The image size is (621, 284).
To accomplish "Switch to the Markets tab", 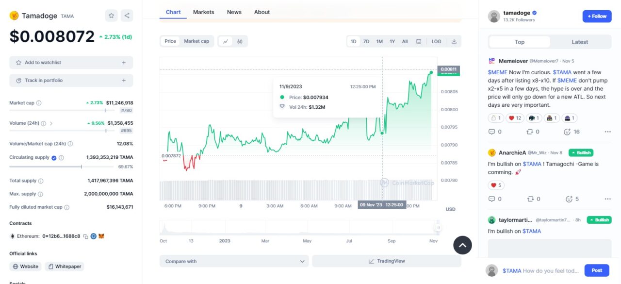I will [203, 12].
